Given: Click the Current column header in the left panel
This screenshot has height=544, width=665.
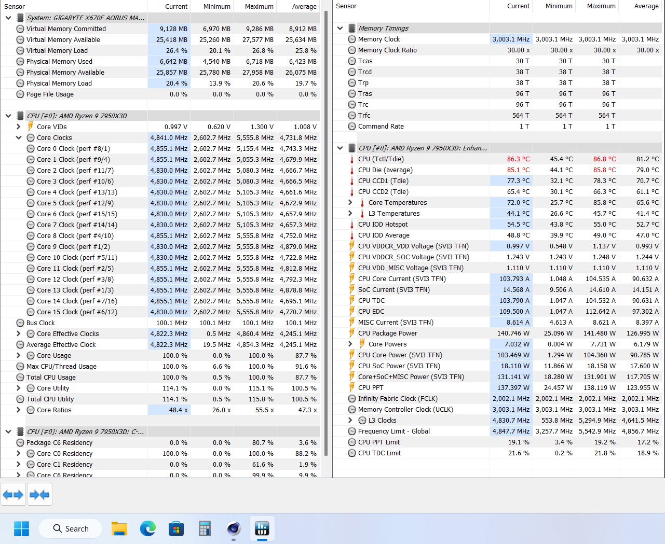Looking at the screenshot, I should coord(169,6).
